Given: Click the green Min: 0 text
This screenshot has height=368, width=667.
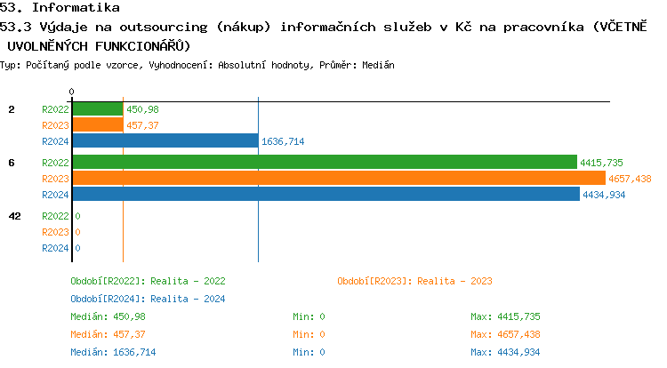Looking at the screenshot, I should click(x=309, y=316).
